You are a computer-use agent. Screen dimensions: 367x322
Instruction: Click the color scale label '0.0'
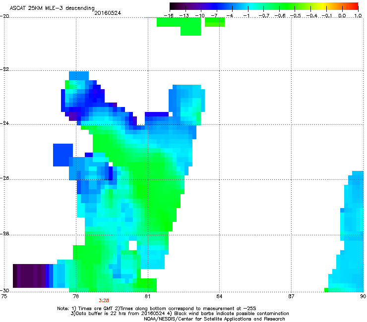coord(342,16)
